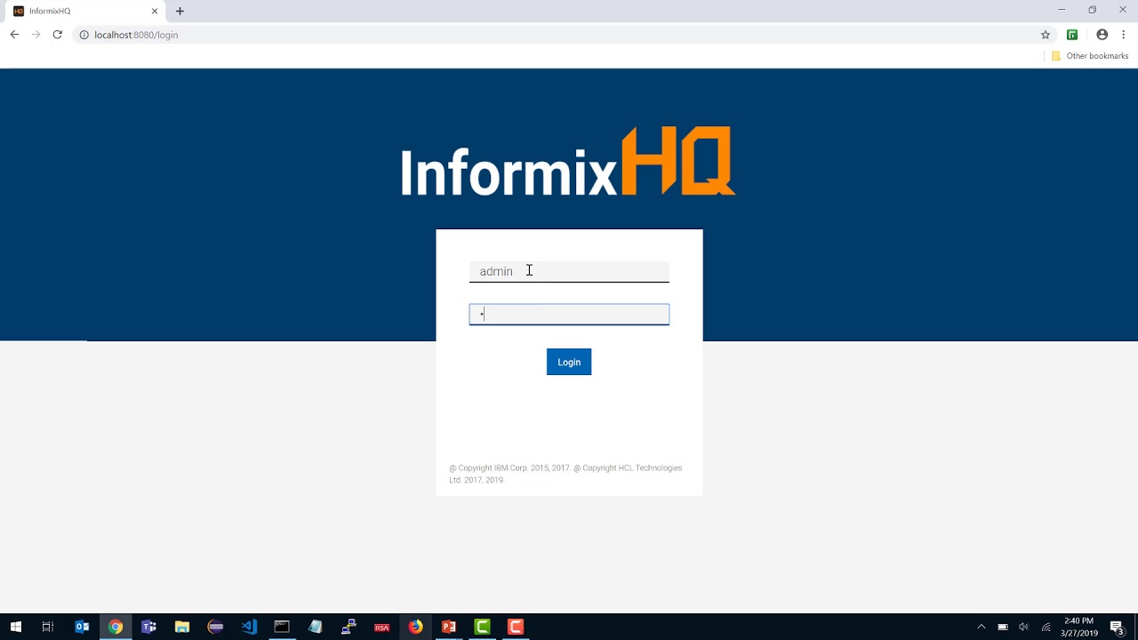Screen dimensions: 1138x640
Task: Open the Wi-Fi network panel
Action: pos(1046,627)
